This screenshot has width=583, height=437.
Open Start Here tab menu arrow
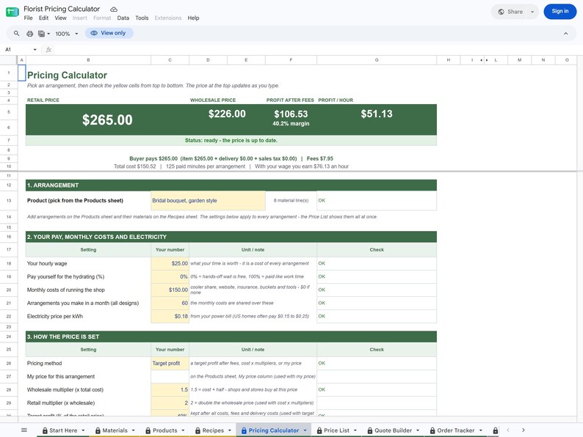tap(83, 430)
